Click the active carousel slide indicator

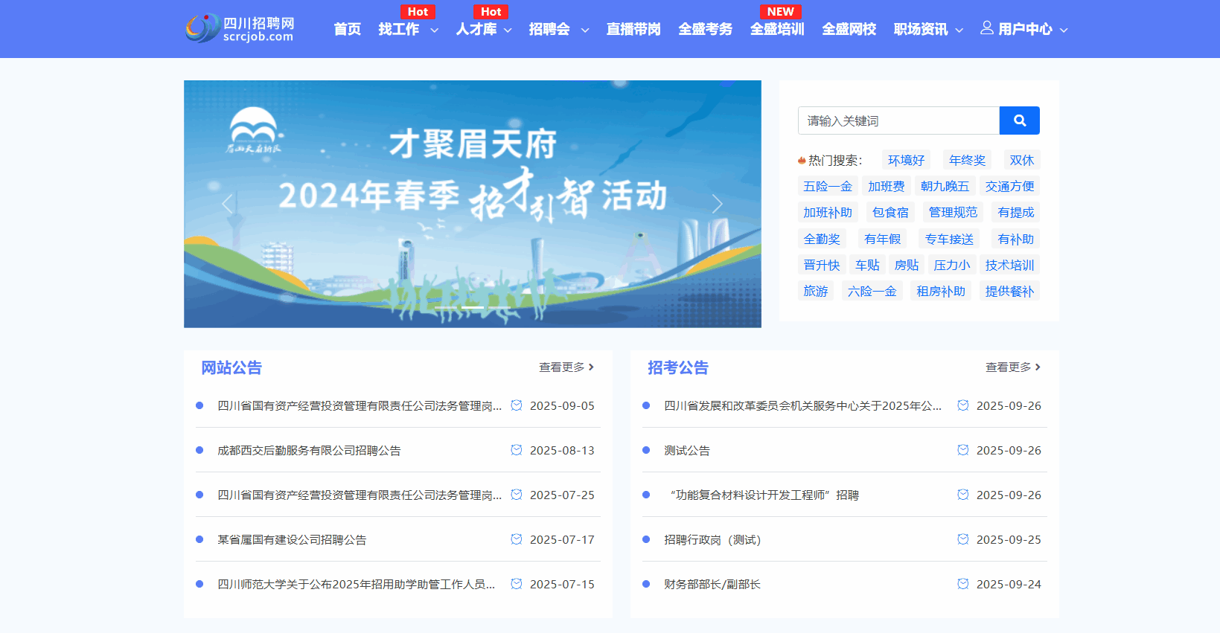coord(472,307)
